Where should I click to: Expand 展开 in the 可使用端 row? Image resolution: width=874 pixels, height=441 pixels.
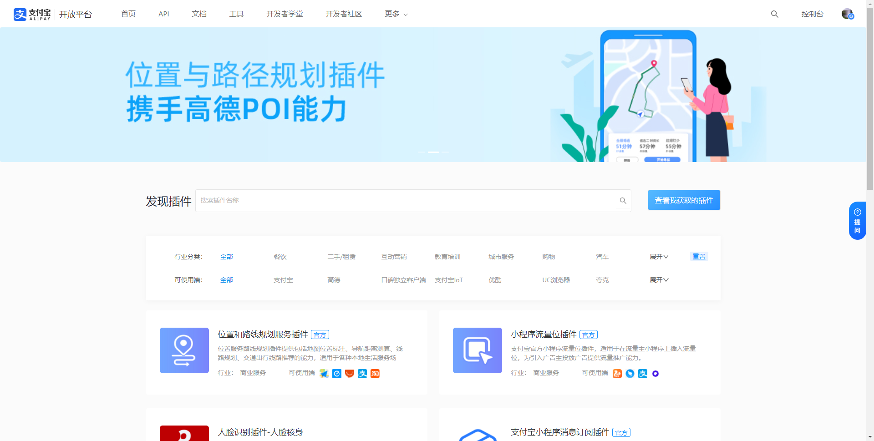(659, 280)
